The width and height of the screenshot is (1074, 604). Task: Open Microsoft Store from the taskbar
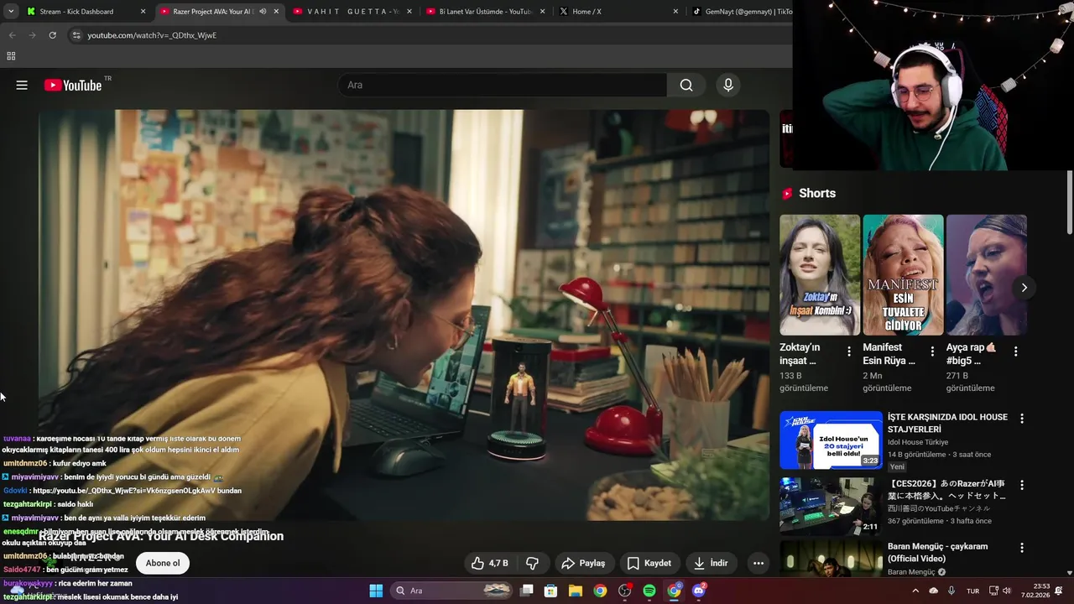point(551,591)
